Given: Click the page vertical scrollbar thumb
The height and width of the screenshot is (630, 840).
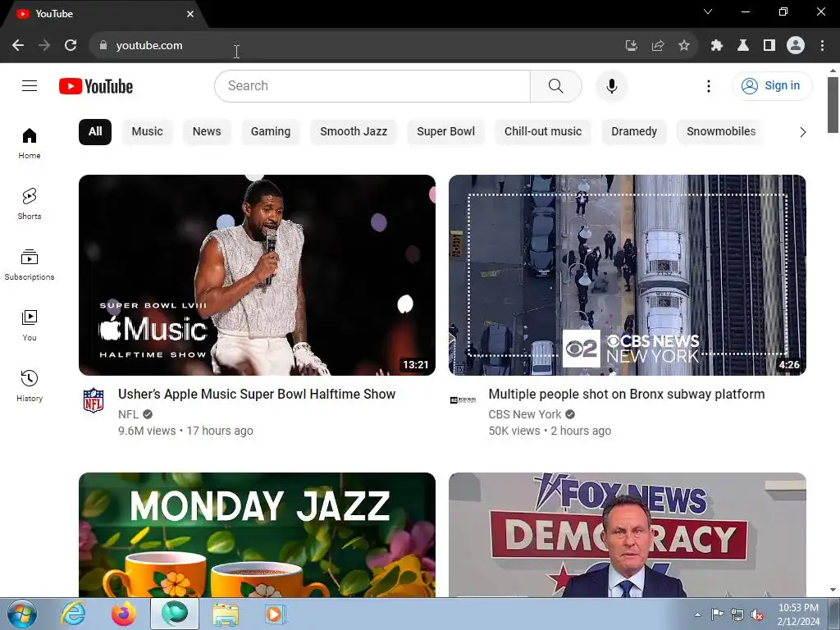Looking at the screenshot, I should click(833, 104).
